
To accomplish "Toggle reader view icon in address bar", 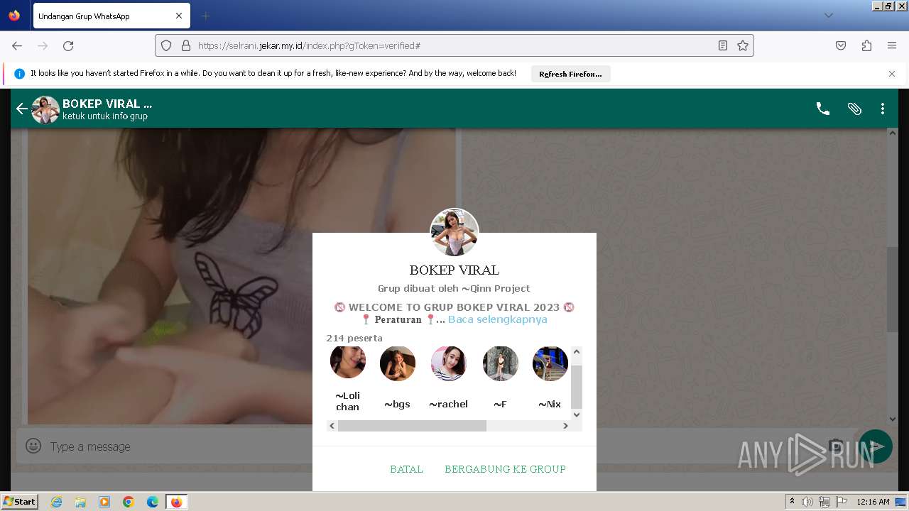I will [723, 45].
